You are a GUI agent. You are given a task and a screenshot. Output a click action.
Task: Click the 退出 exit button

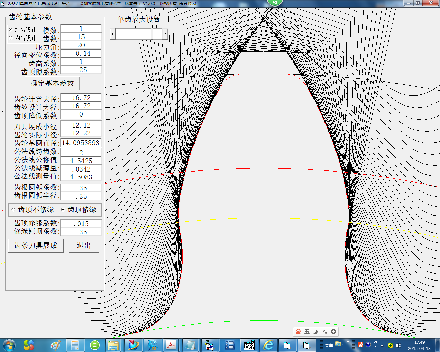click(84, 245)
